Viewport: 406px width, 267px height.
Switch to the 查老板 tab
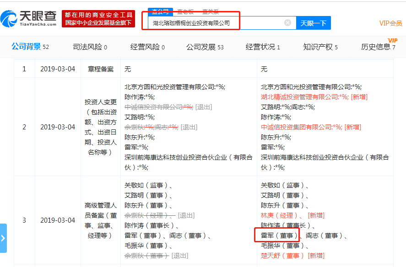[x=185, y=10]
